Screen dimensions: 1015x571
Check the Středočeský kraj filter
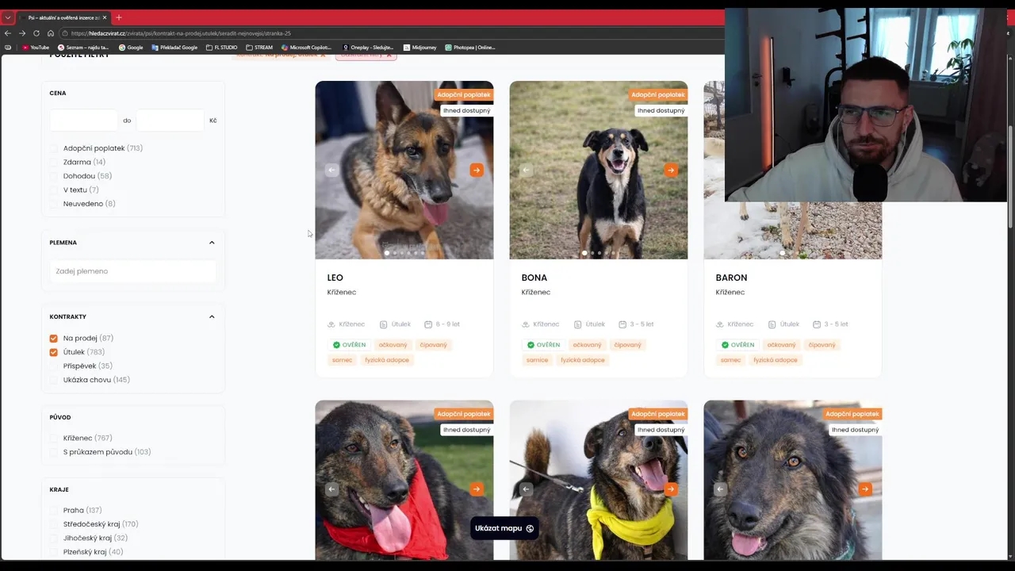(x=54, y=524)
